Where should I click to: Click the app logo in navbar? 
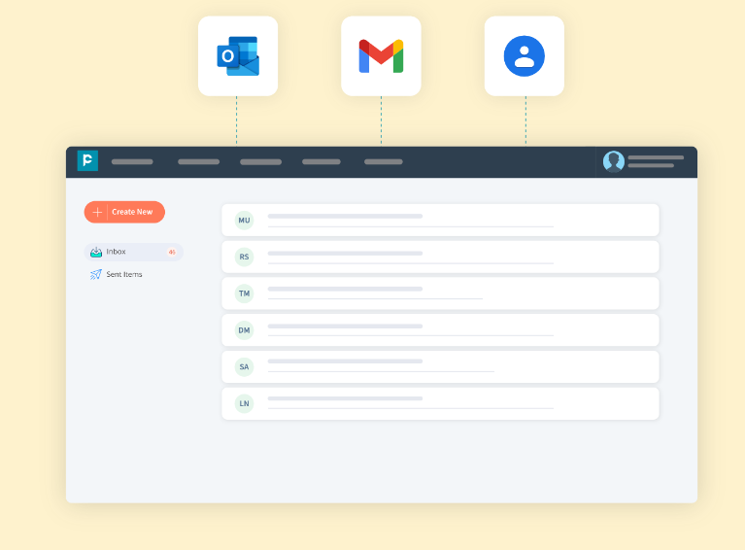(x=87, y=160)
